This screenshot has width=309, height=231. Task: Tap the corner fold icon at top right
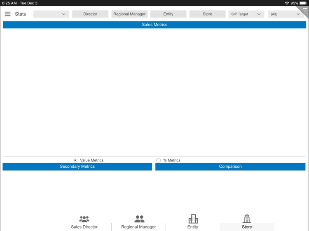point(304,11)
